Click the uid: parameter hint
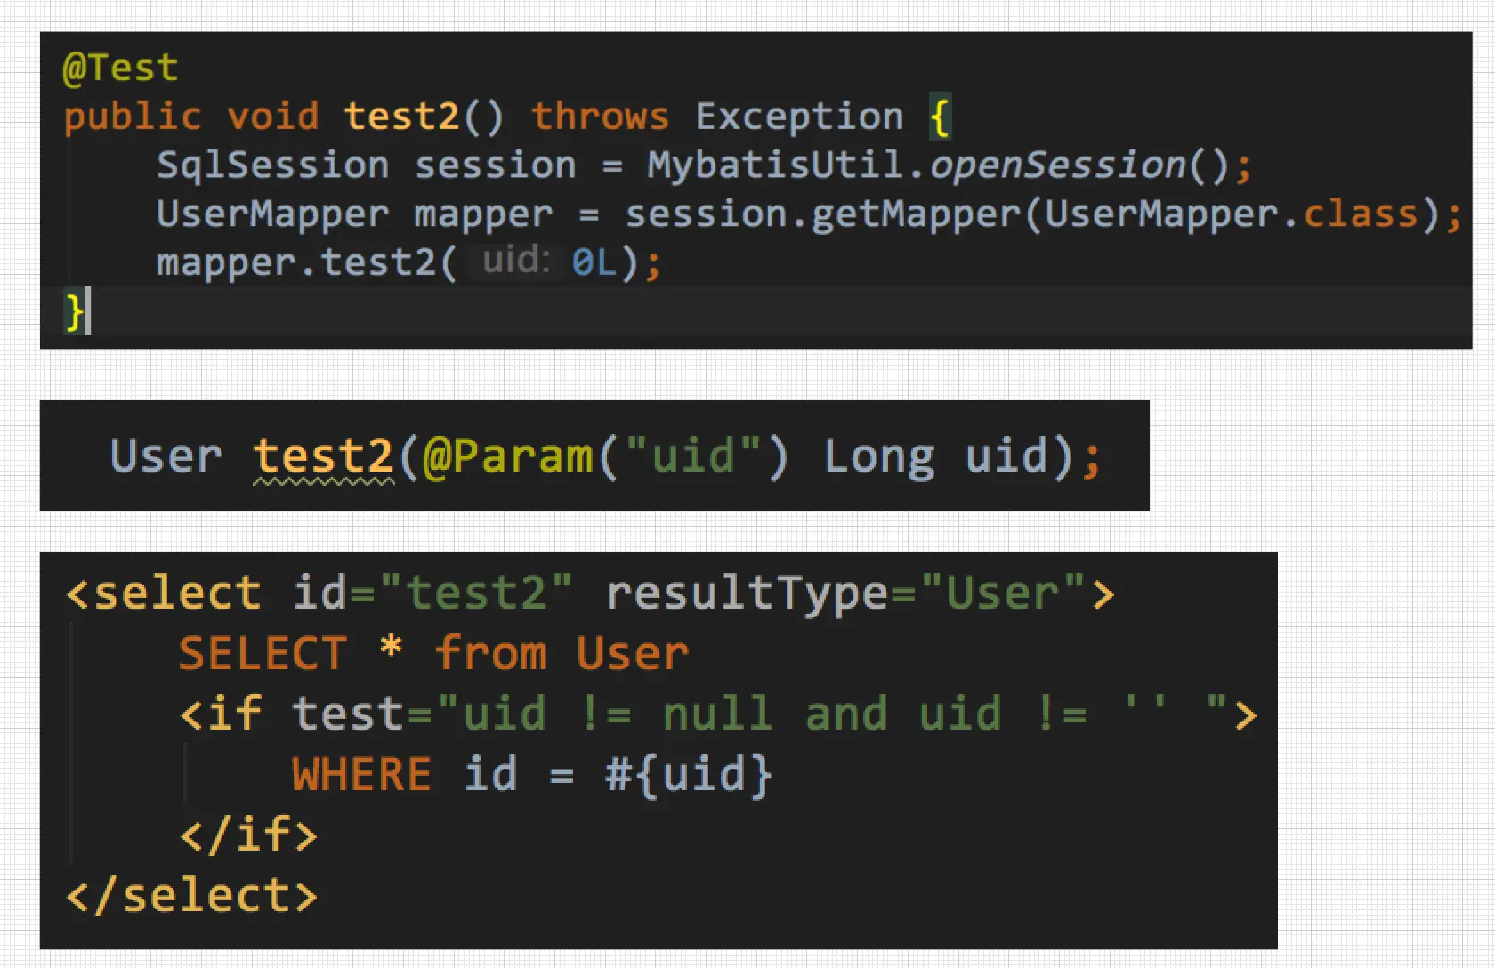The image size is (1495, 968). [515, 262]
